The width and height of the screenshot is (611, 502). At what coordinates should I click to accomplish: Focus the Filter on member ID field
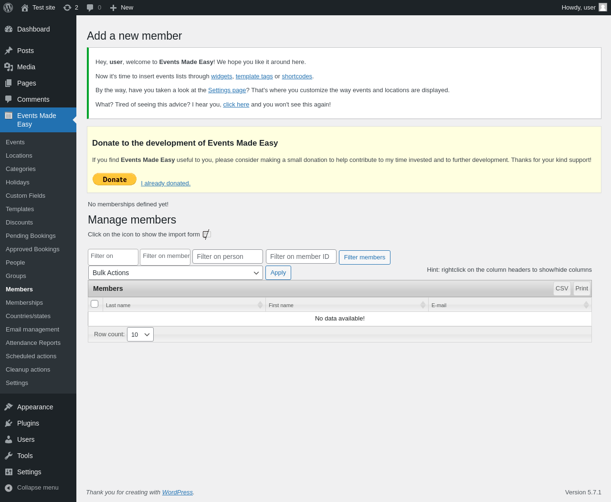(301, 256)
